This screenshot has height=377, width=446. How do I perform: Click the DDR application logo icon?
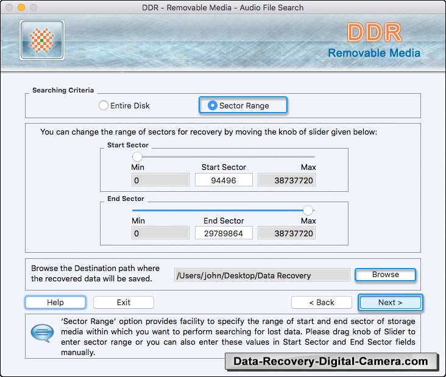[x=42, y=40]
